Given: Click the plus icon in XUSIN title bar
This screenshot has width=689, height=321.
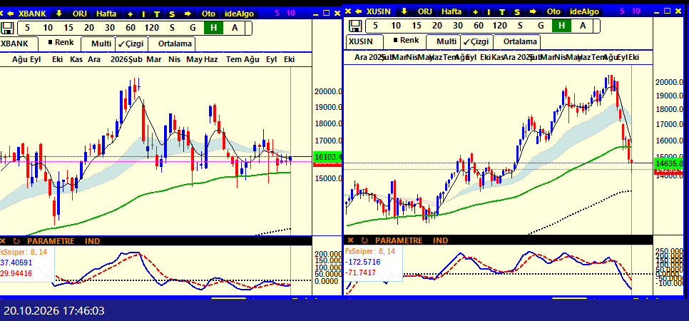Looking at the screenshot, I should [x=476, y=12].
